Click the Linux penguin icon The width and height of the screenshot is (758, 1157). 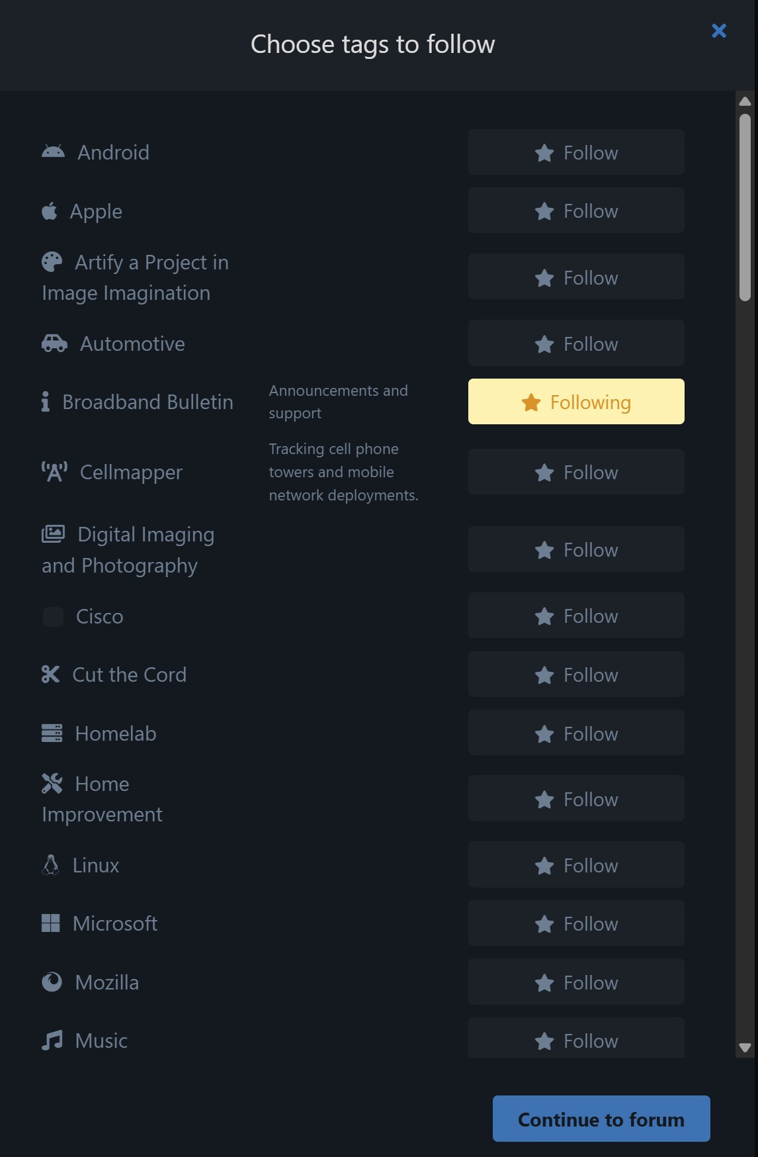pyautogui.click(x=50, y=864)
